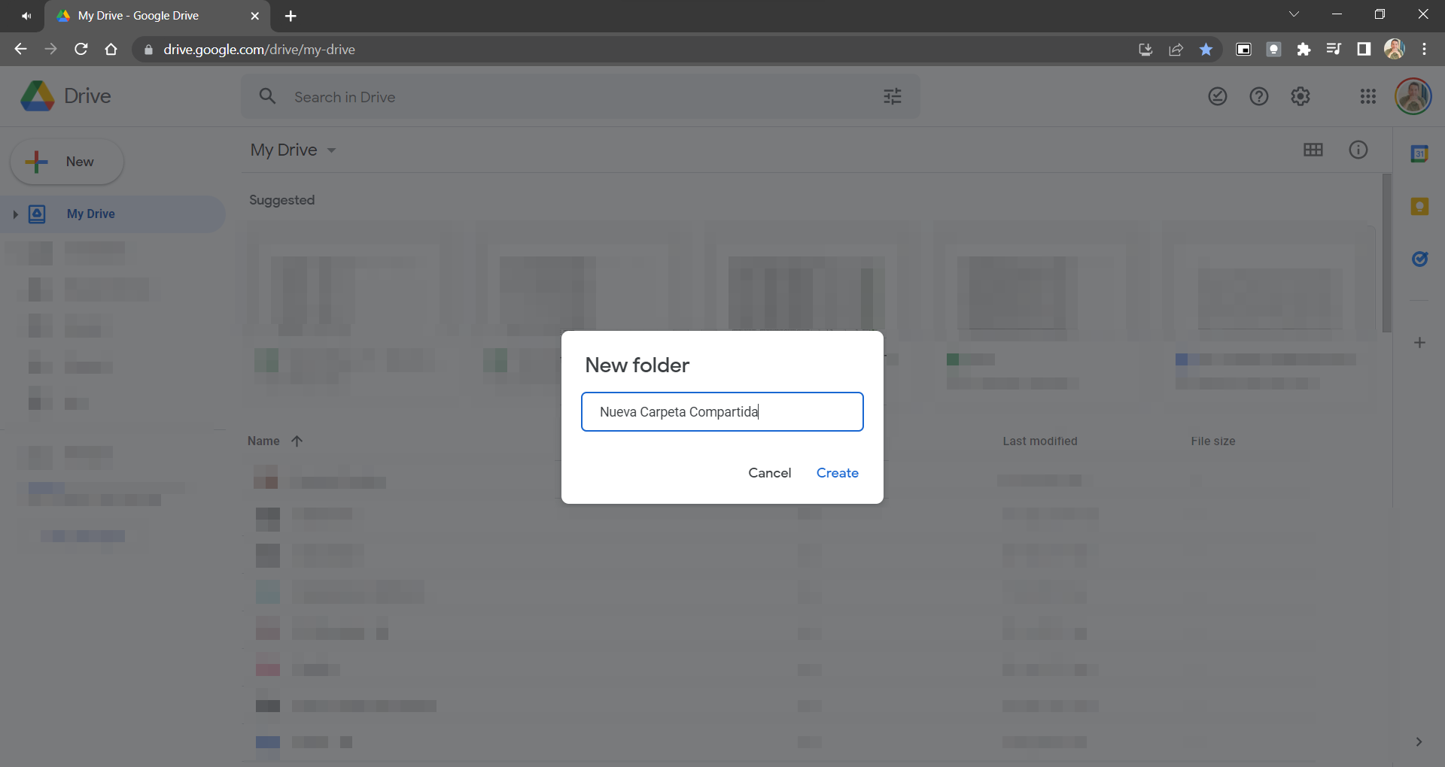This screenshot has width=1445, height=767.
Task: Focus the folder name input field
Action: pyautogui.click(x=722, y=411)
